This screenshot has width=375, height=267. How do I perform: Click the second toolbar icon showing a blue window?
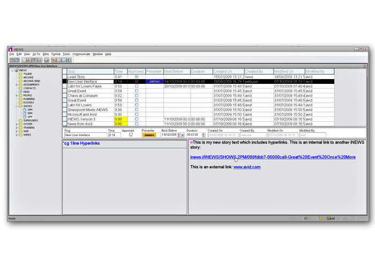pyautogui.click(x=17, y=60)
